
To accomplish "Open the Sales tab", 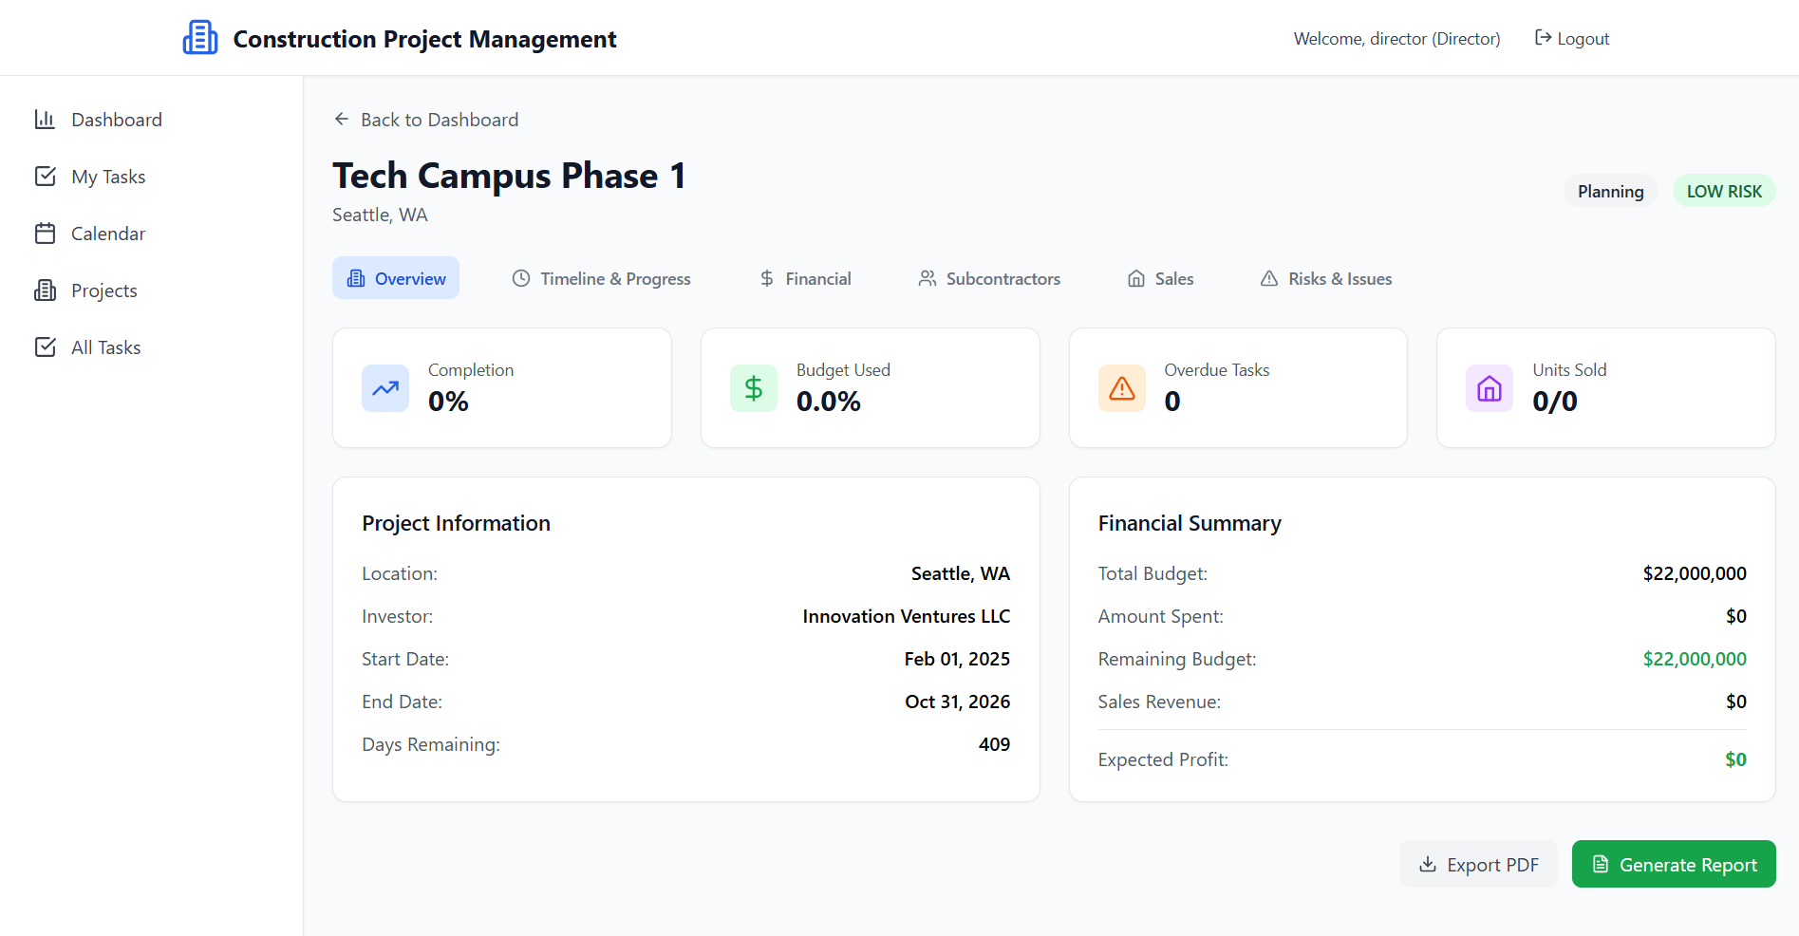I will tap(1160, 278).
